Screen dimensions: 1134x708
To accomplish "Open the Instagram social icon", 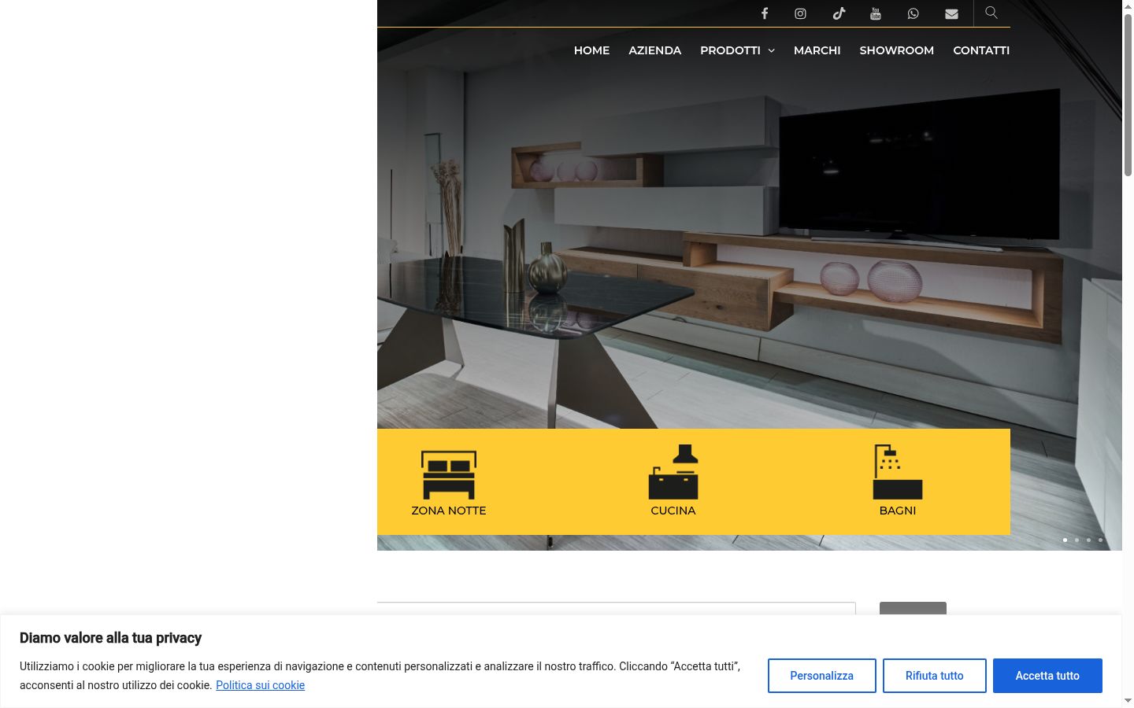I will (800, 13).
